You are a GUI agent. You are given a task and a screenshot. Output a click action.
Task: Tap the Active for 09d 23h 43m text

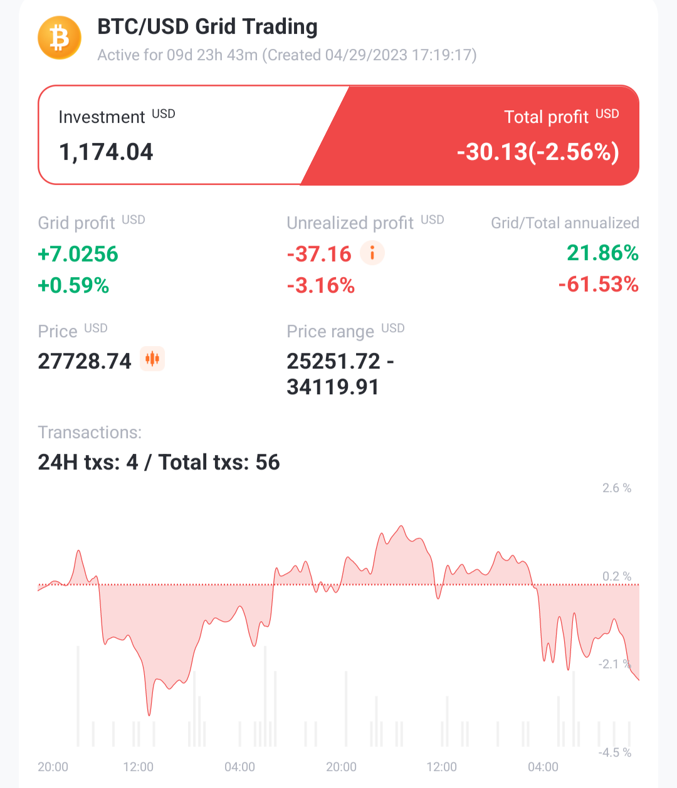tap(178, 55)
